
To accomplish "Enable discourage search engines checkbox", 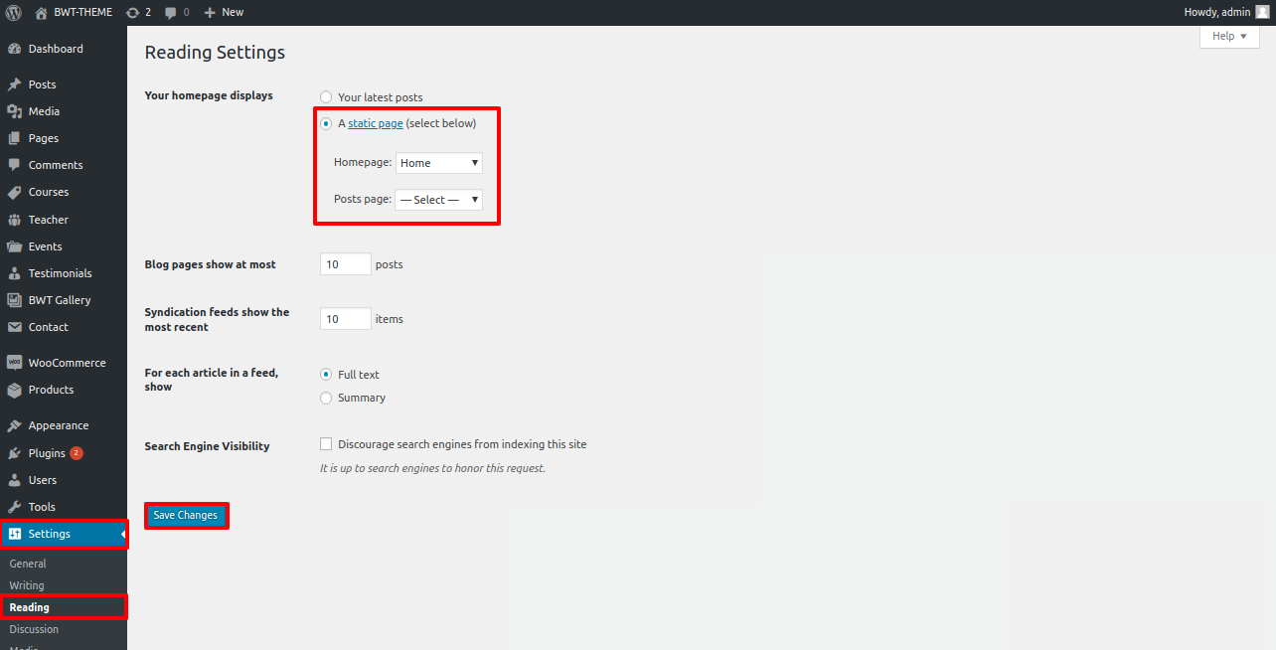I will click(326, 444).
